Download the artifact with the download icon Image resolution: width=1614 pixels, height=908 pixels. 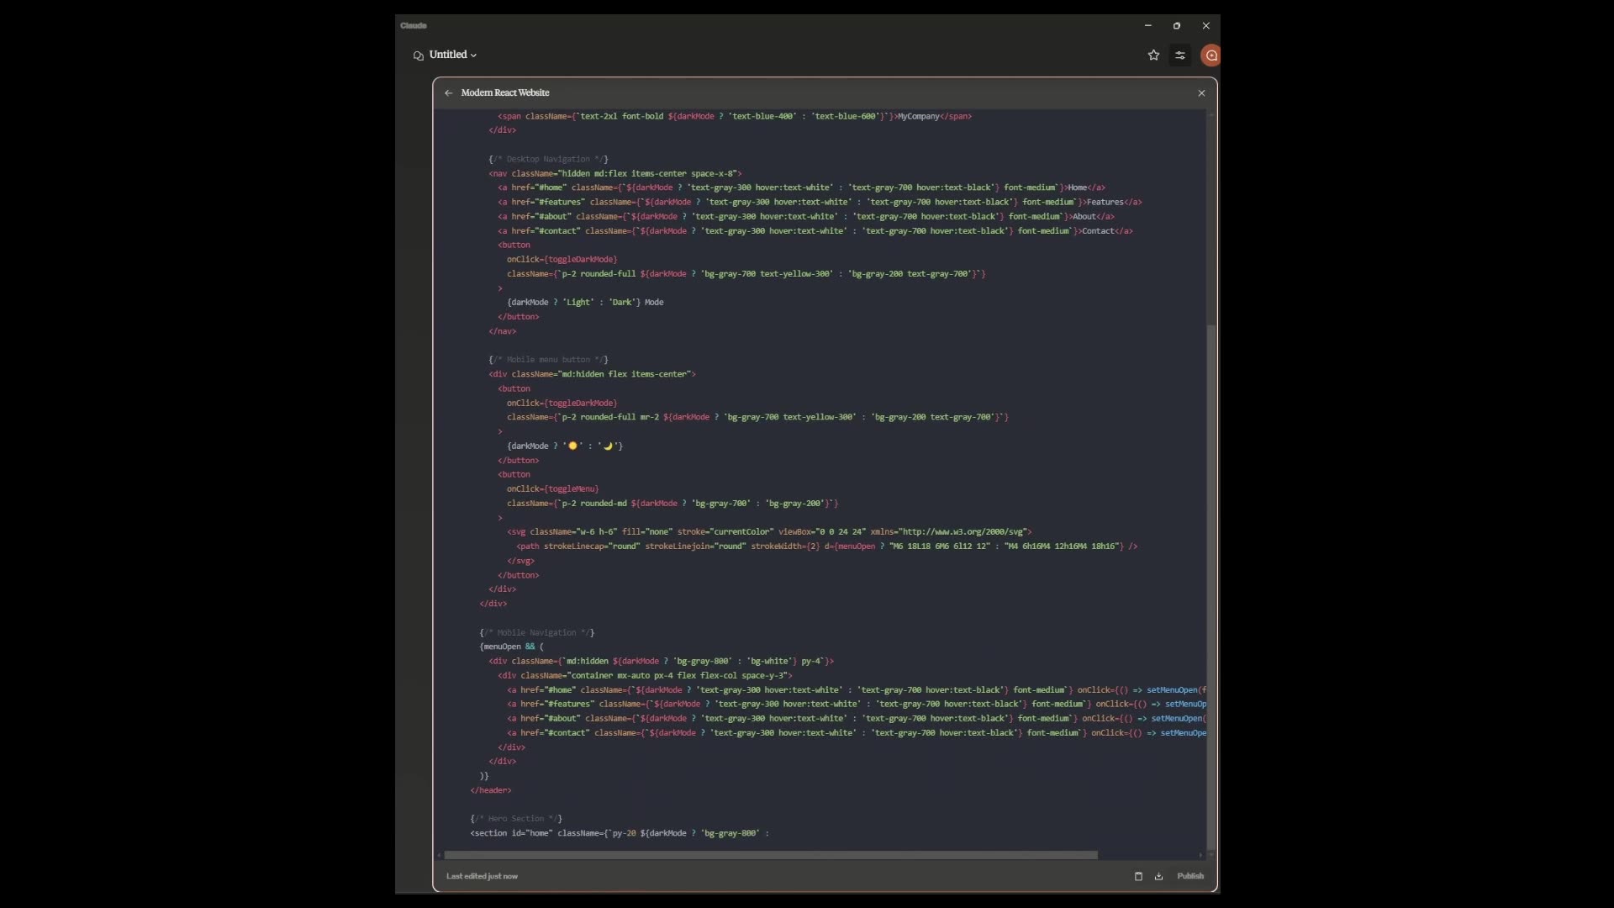(x=1158, y=876)
